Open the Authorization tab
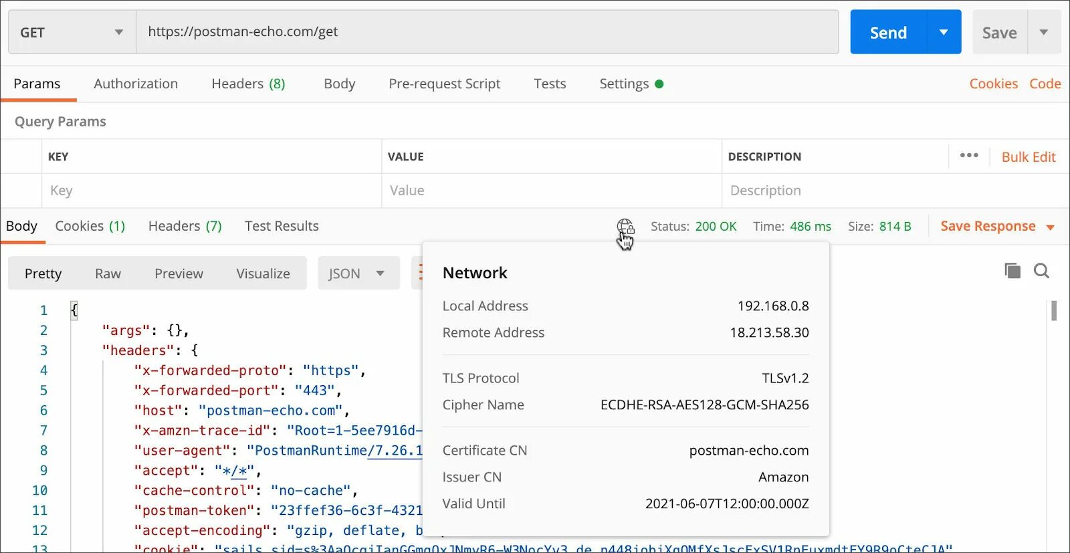Screen dimensions: 1070x553 pos(136,84)
